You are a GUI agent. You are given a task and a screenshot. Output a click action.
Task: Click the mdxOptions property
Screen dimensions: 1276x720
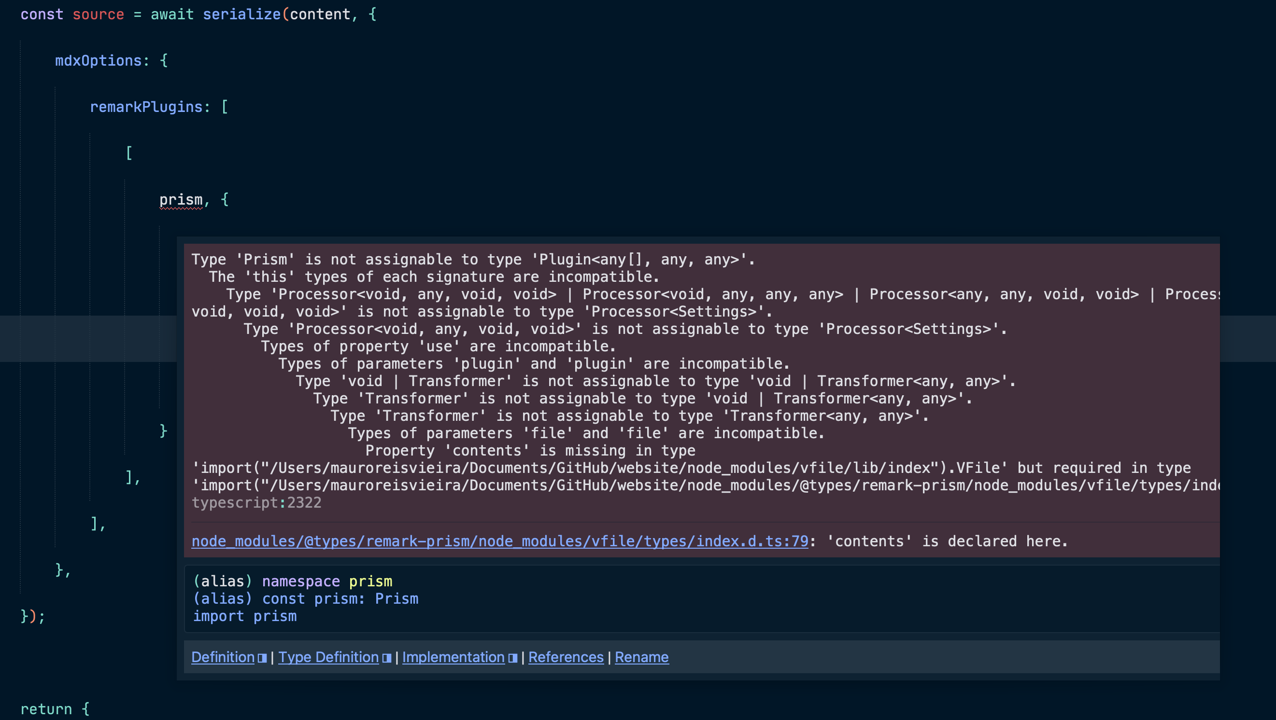[98, 60]
